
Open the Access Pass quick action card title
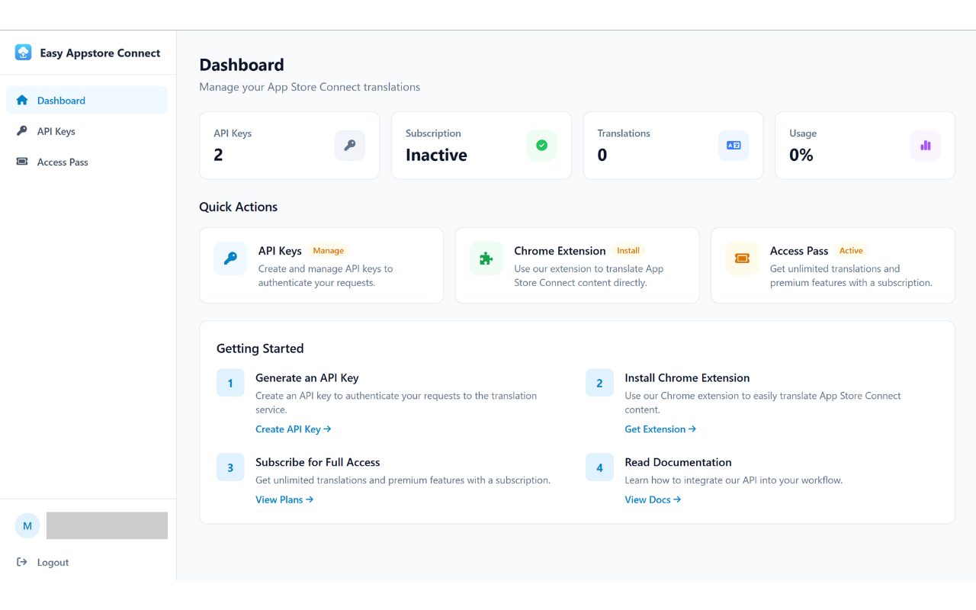coord(799,251)
